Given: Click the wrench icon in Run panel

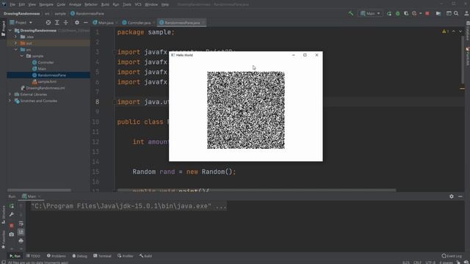Looking at the screenshot, I should point(12,215).
